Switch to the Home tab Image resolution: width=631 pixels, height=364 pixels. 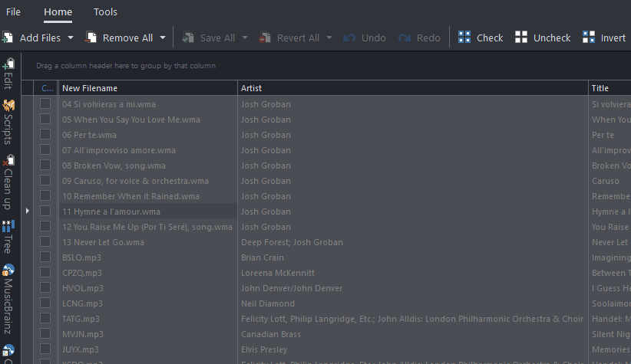[x=58, y=12]
